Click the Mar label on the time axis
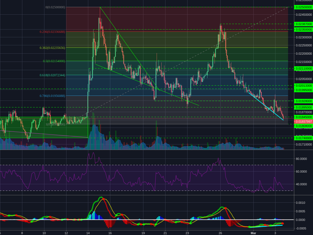Screen dimensions: 313x235 pos(253,233)
